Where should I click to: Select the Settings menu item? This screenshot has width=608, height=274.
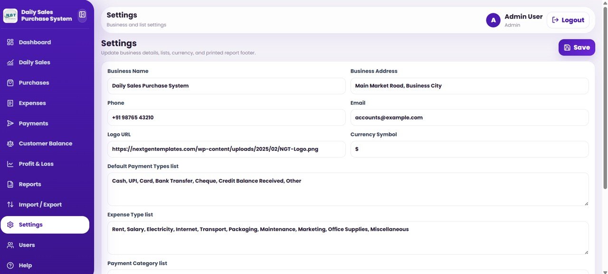pyautogui.click(x=45, y=225)
